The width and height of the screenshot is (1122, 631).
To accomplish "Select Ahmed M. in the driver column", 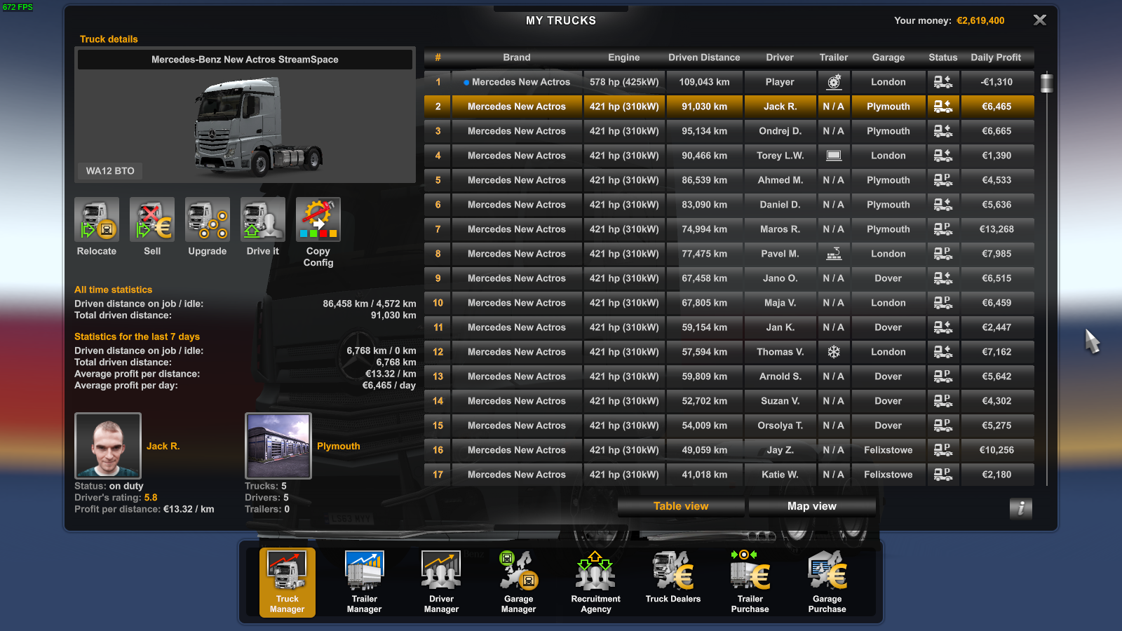I will click(780, 180).
